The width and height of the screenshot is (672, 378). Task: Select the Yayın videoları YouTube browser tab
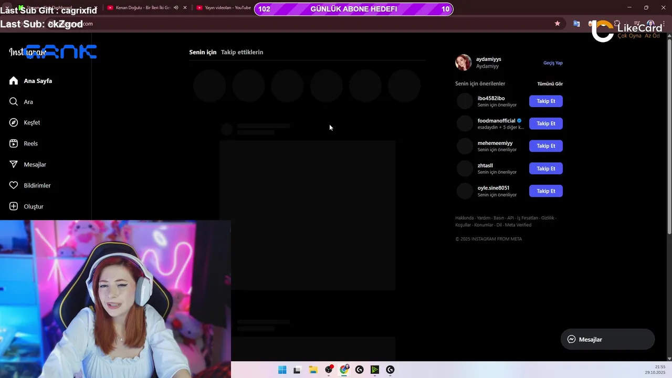click(223, 8)
